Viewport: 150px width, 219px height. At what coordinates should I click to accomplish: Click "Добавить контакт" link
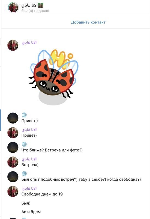tap(88, 22)
